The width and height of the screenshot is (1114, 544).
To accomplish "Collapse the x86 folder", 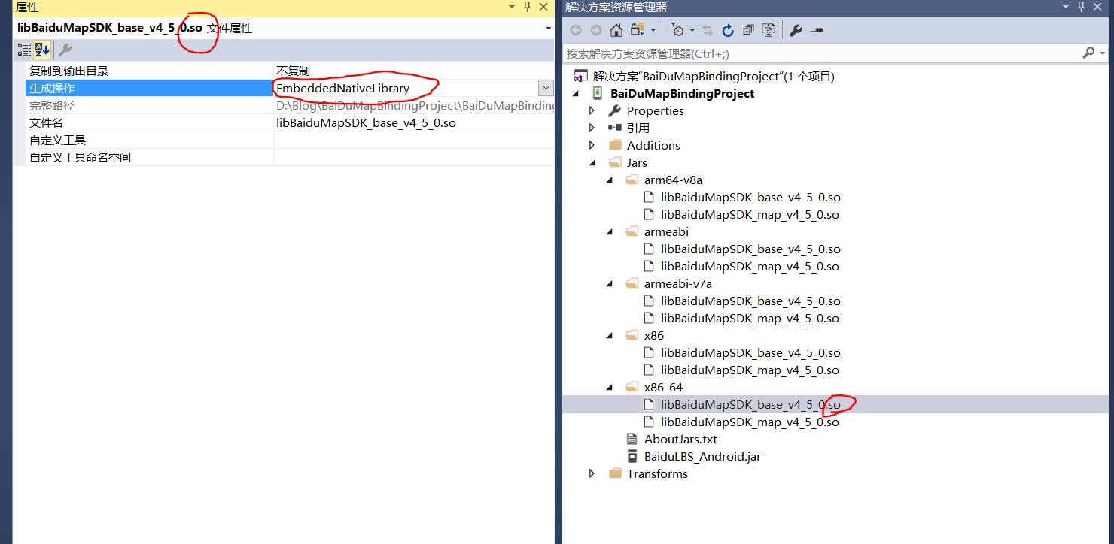I will (x=610, y=335).
